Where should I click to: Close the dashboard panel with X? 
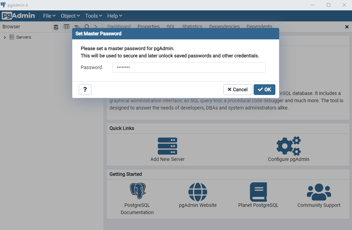click(347, 27)
